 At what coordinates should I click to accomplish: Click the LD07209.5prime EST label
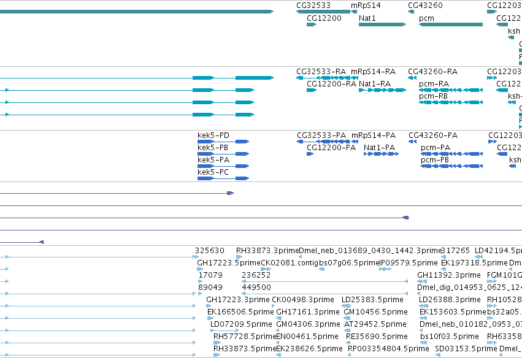[241, 324]
